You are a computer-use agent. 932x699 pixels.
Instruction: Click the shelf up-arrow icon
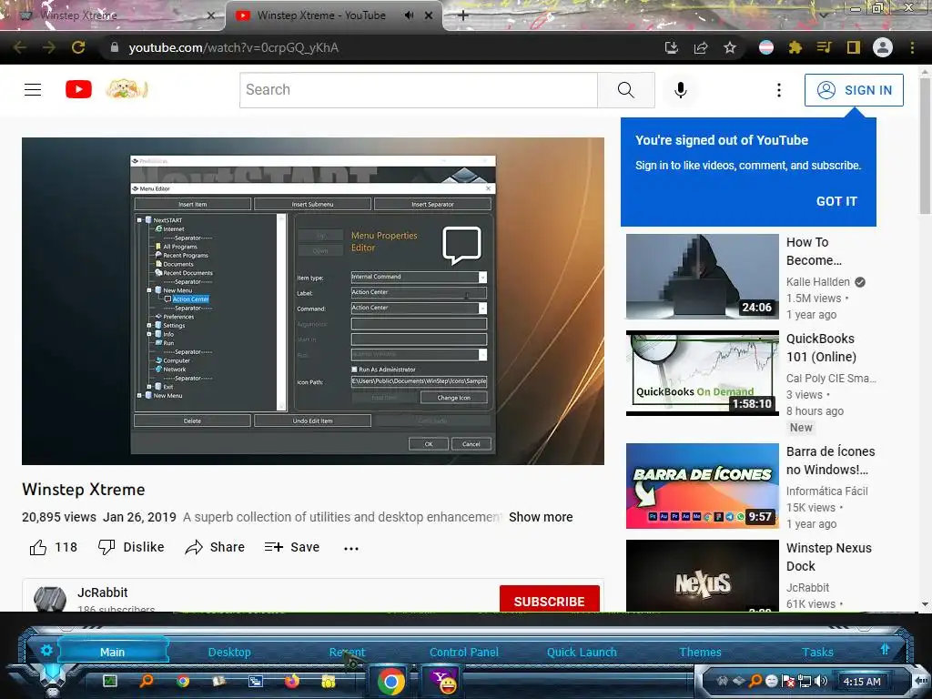click(885, 649)
